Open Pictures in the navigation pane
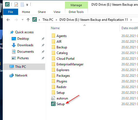The image size is (138, 120). [23, 58]
